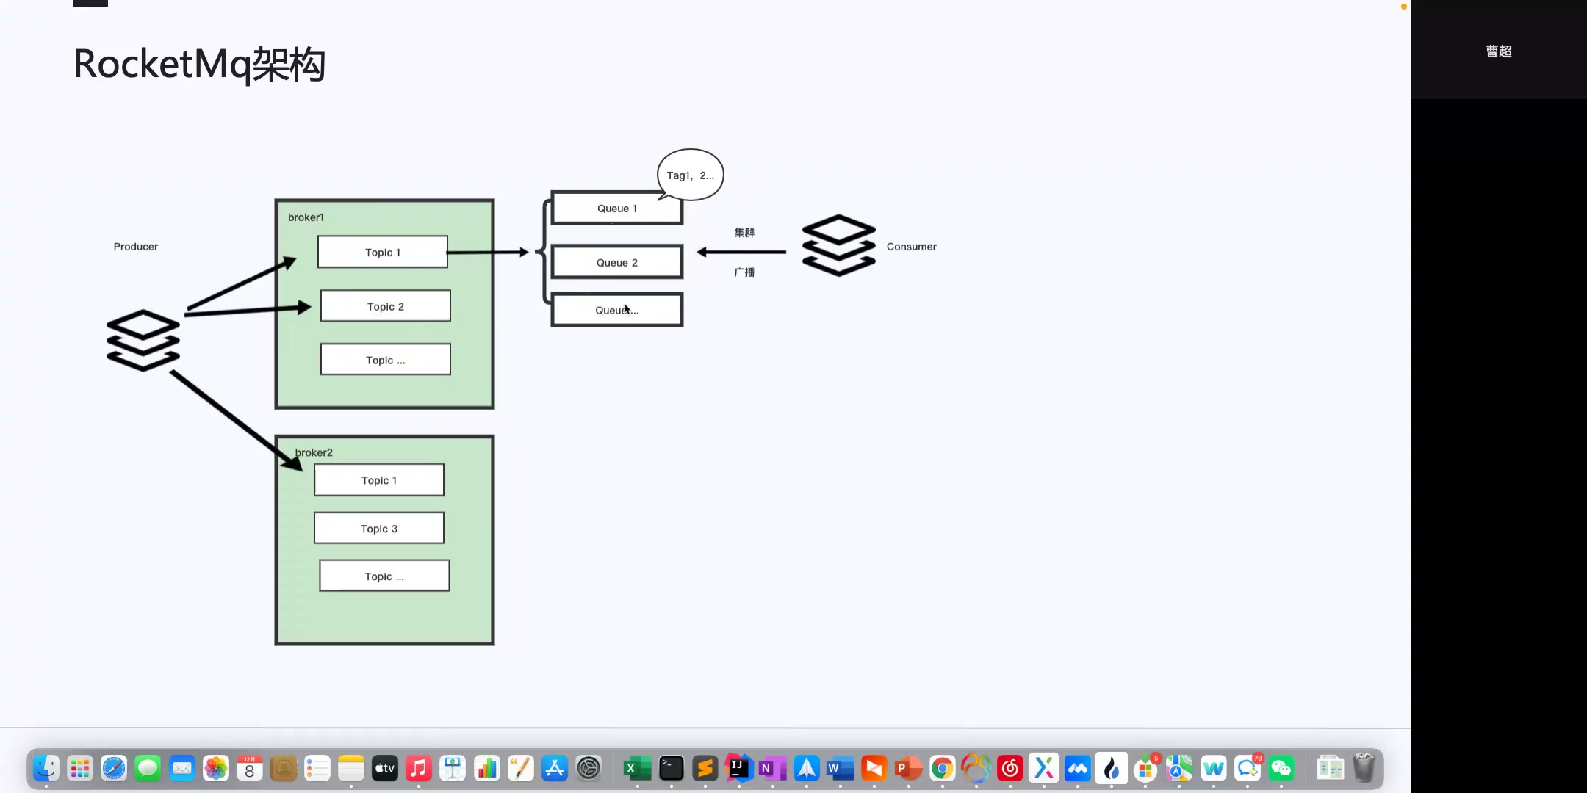Launch Microsoft Excel from dock
1587x793 pixels.
click(x=637, y=769)
